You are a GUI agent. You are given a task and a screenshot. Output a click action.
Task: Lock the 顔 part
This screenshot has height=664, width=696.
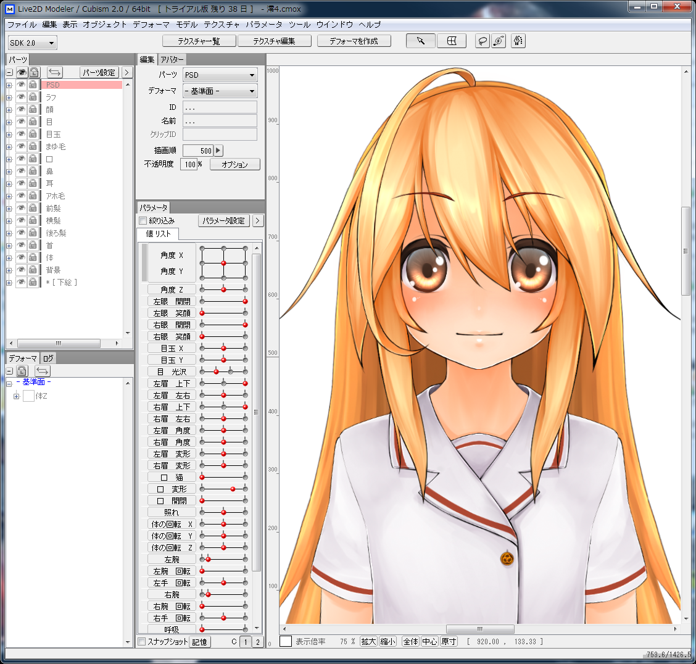[x=33, y=109]
